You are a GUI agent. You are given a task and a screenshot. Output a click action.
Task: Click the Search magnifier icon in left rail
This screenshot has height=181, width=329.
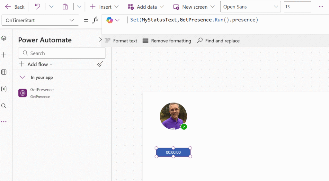[4, 106]
